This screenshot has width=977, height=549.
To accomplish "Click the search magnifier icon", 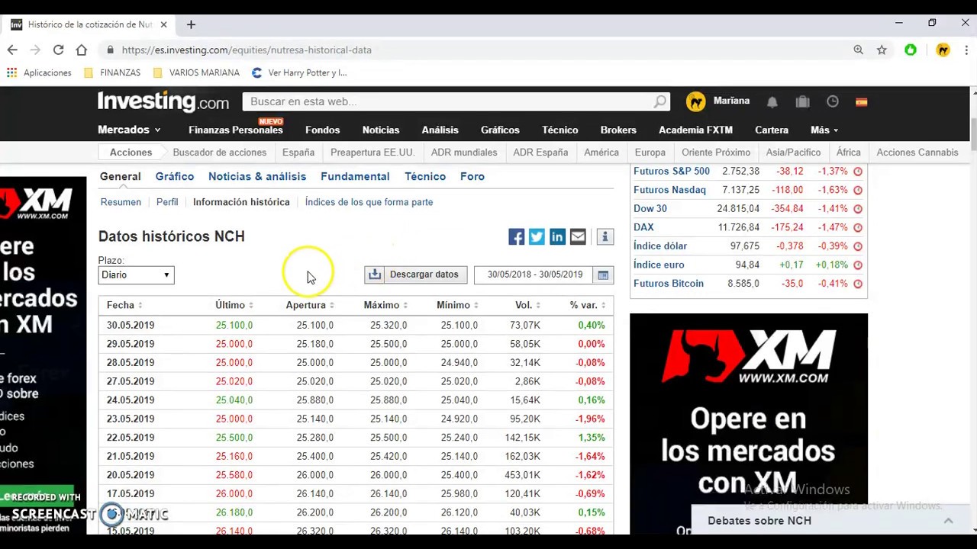I will [x=660, y=101].
